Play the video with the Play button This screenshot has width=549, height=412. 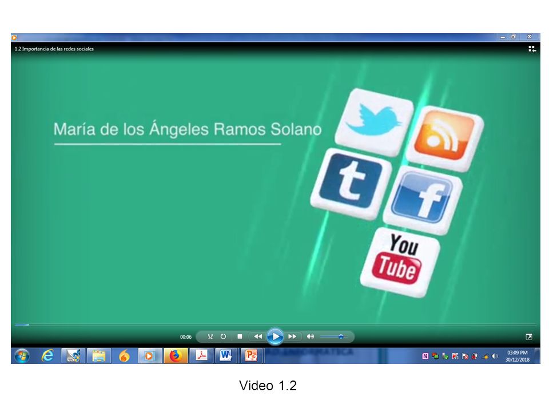pyautogui.click(x=275, y=336)
